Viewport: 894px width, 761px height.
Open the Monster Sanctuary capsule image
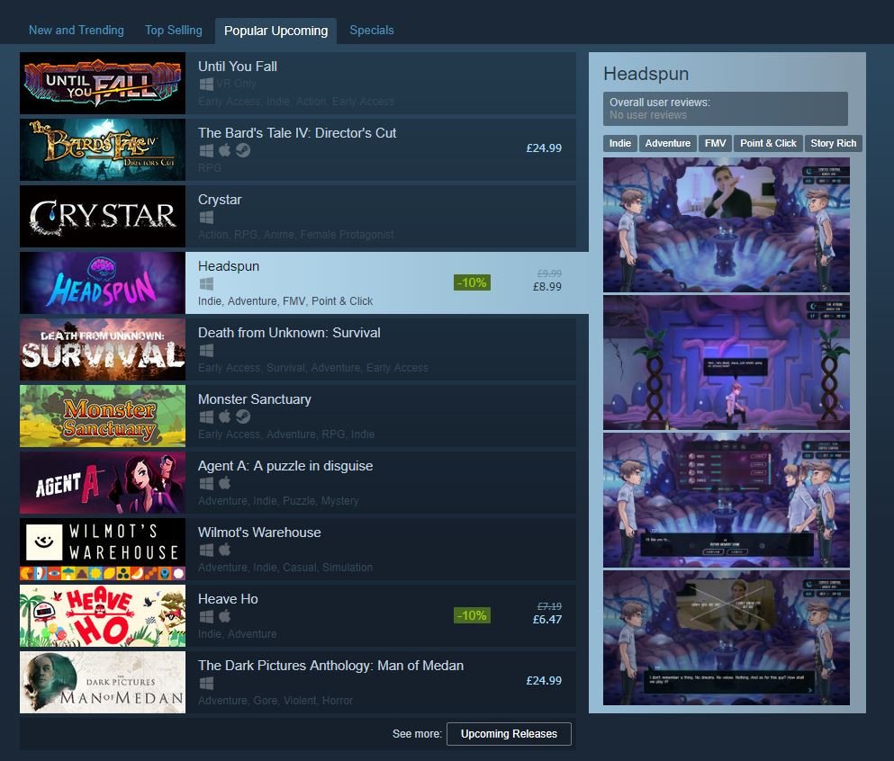[x=103, y=416]
